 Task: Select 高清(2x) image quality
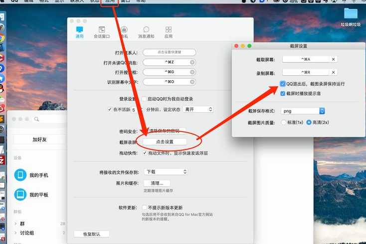tap(309, 122)
